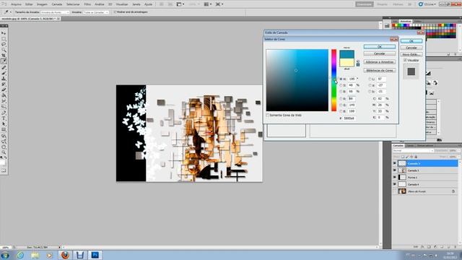Open the screen mode dropdown in top bar

coord(219,4)
